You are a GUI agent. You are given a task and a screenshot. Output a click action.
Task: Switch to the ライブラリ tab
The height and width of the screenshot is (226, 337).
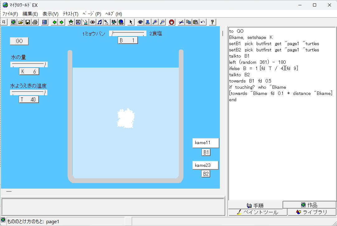pyautogui.click(x=312, y=212)
